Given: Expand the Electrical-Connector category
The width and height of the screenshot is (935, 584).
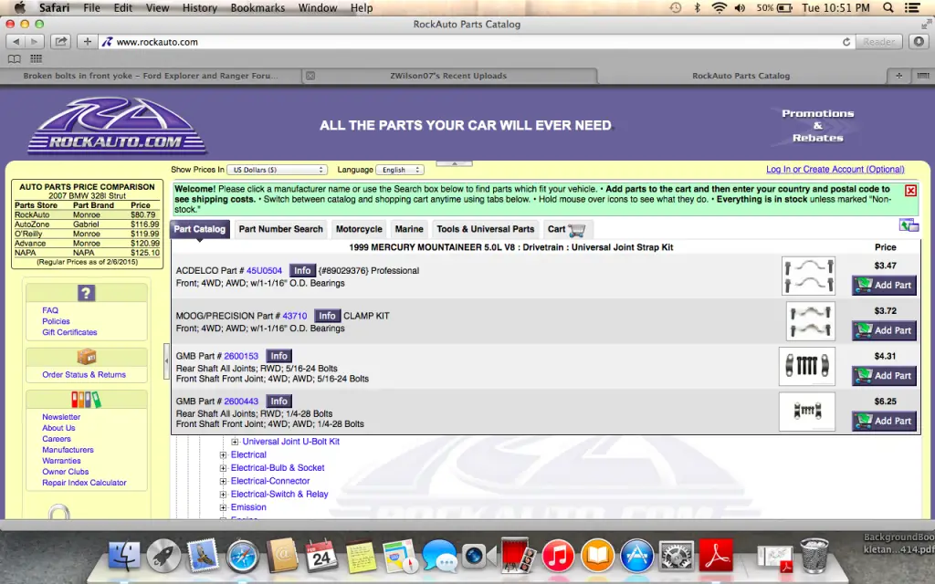Looking at the screenshot, I should pyautogui.click(x=223, y=482).
